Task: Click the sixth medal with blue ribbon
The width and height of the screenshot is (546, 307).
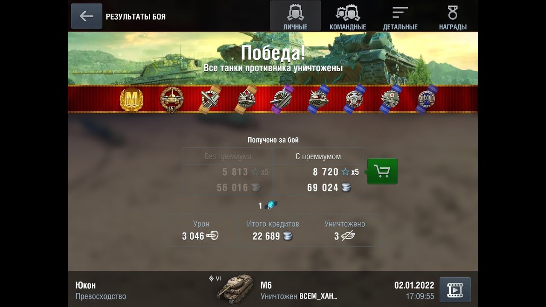Action: click(319, 99)
